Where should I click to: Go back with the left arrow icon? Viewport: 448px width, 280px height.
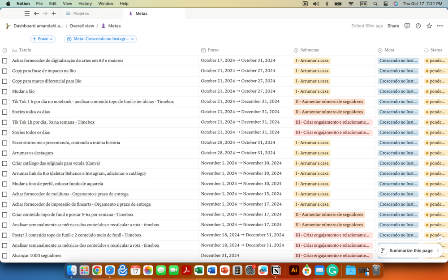(x=36, y=14)
